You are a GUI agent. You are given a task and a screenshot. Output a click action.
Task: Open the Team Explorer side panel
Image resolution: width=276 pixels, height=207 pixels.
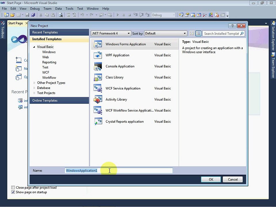pos(273,66)
